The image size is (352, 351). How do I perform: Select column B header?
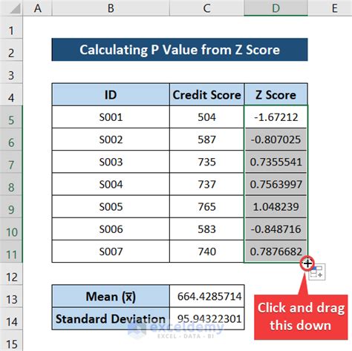[x=111, y=8]
